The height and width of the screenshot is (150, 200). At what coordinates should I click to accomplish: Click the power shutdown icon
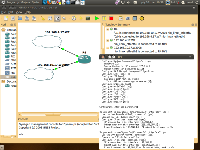click(x=197, y=2)
